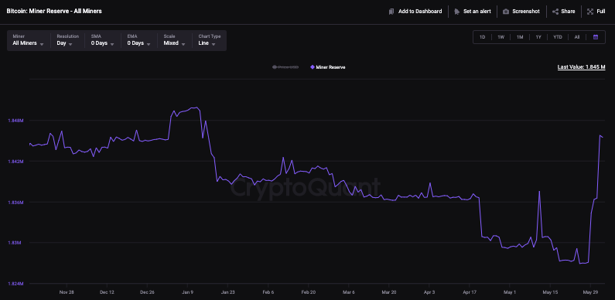
Task: Click the Full screen expand icon
Action: pos(590,12)
